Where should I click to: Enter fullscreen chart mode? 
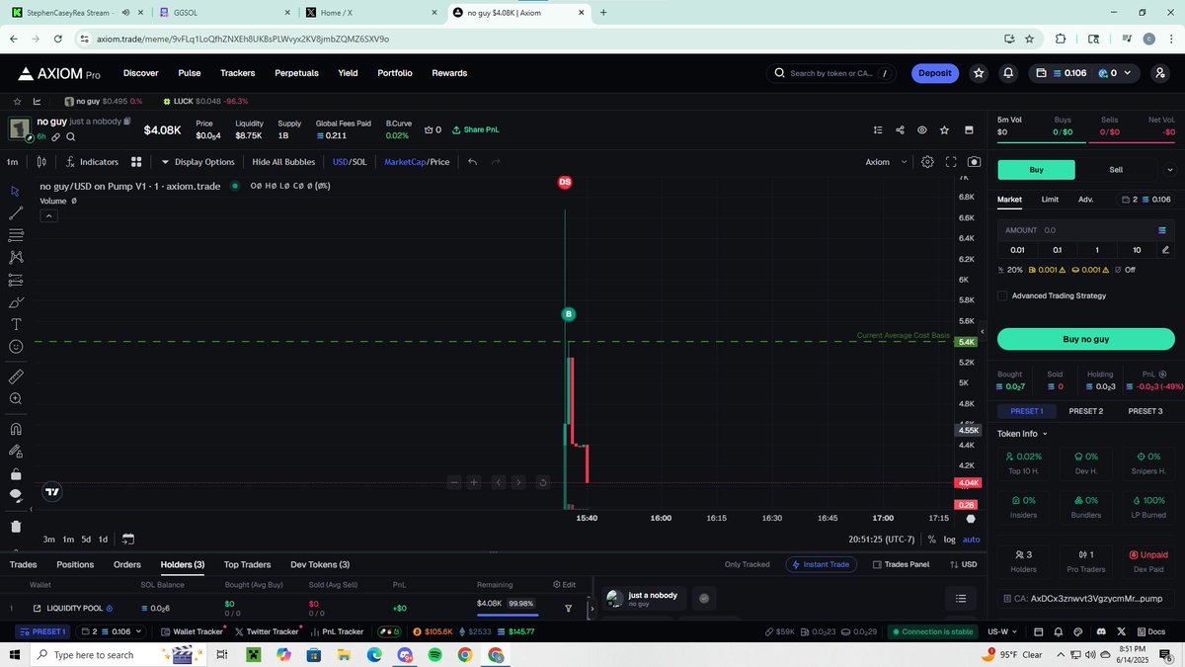pos(951,162)
